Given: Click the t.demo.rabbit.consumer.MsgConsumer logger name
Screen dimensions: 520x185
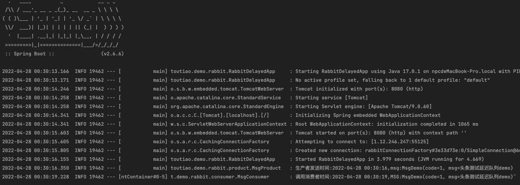Looking at the screenshot, I should (x=220, y=177).
